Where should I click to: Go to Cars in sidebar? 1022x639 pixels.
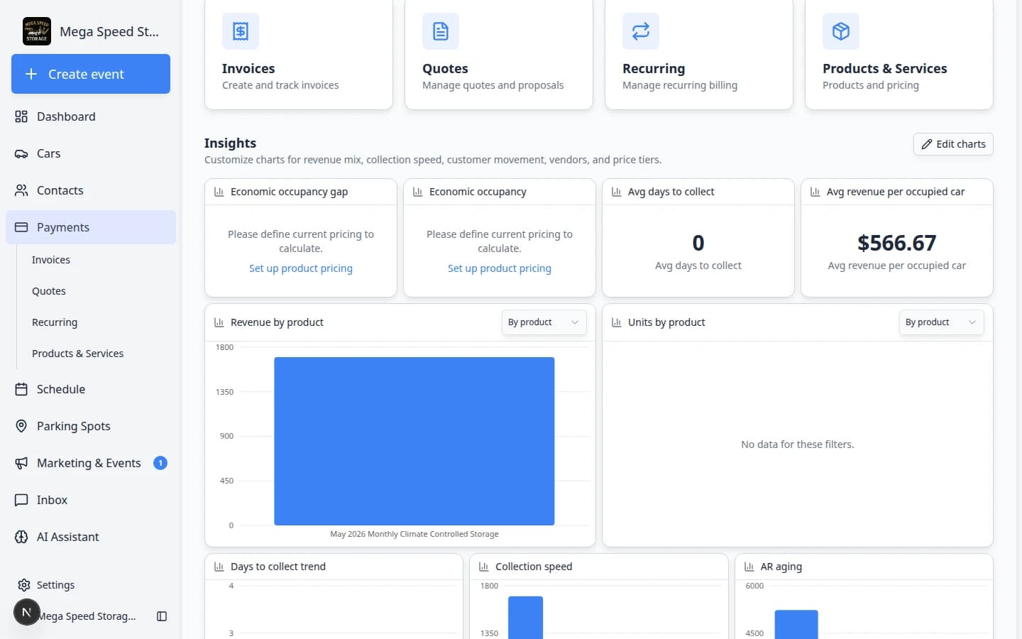point(91,153)
